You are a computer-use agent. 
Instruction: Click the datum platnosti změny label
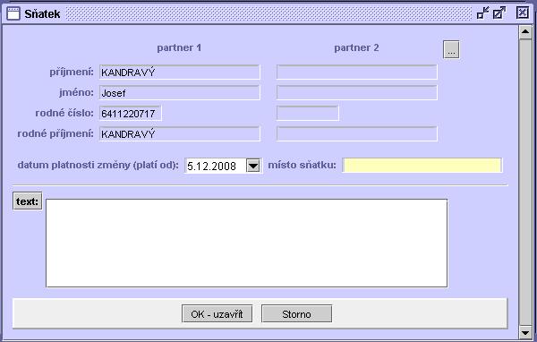point(98,165)
